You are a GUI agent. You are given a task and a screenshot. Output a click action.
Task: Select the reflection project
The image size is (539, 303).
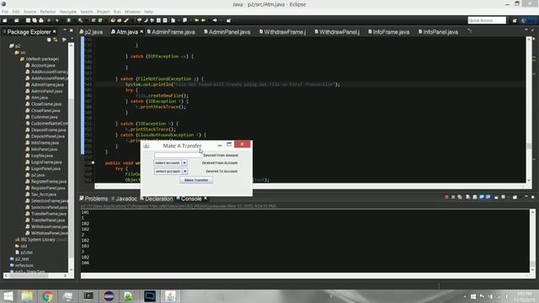[x=22, y=266]
